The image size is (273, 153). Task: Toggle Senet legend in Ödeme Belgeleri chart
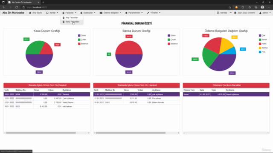[x=263, y=40]
